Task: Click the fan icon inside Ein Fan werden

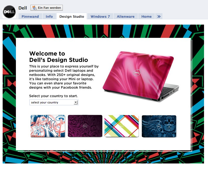Action: tap(34, 8)
